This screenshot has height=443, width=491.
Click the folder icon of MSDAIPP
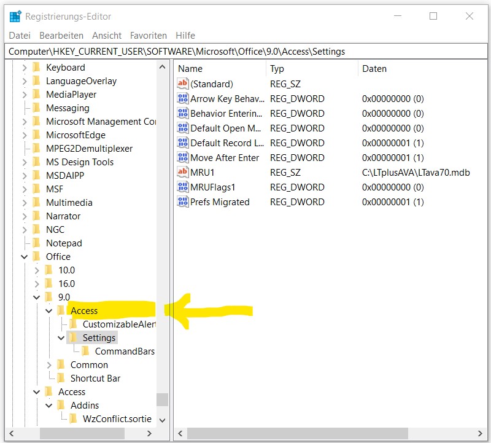(37, 175)
